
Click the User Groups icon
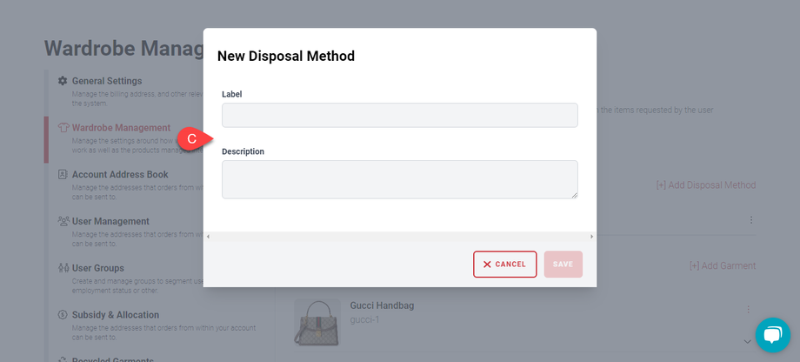[63, 268]
